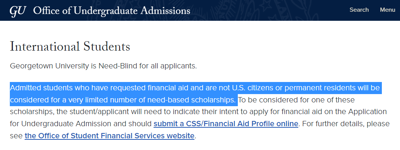Click the words Georgetown University in the intro line
Image resolution: width=400 pixels, height=150 pixels.
coord(49,66)
